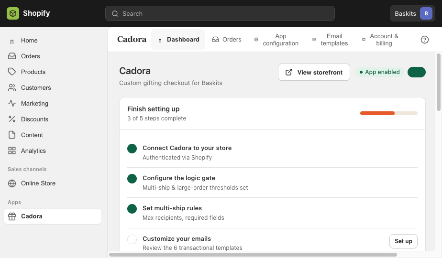Click the Set multi-ship rules step

pyautogui.click(x=272, y=213)
